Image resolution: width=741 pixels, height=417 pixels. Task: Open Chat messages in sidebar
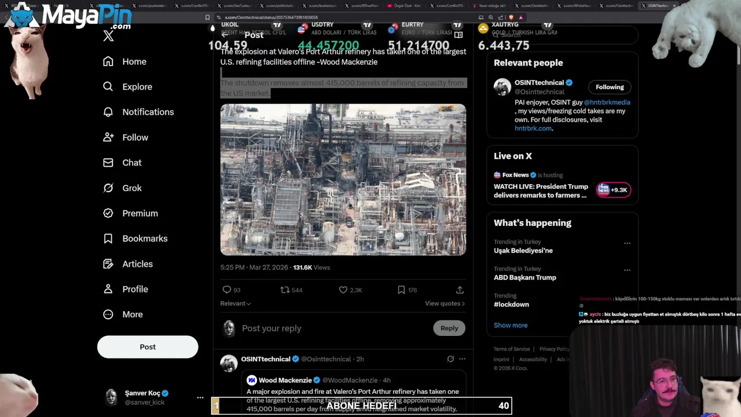[122, 163]
